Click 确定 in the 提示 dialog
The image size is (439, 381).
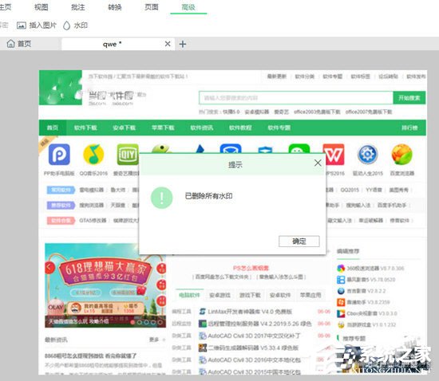click(299, 242)
